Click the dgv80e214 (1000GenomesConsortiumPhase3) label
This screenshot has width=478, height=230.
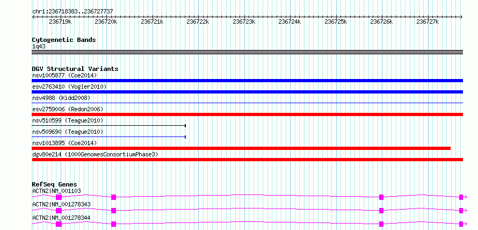tap(95, 154)
